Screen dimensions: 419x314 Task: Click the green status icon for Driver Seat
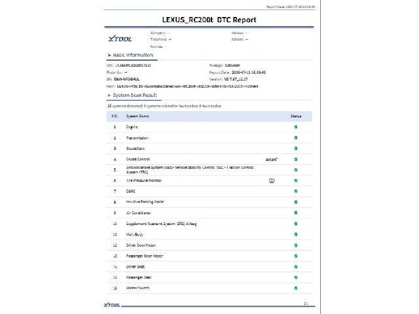[x=296, y=267]
